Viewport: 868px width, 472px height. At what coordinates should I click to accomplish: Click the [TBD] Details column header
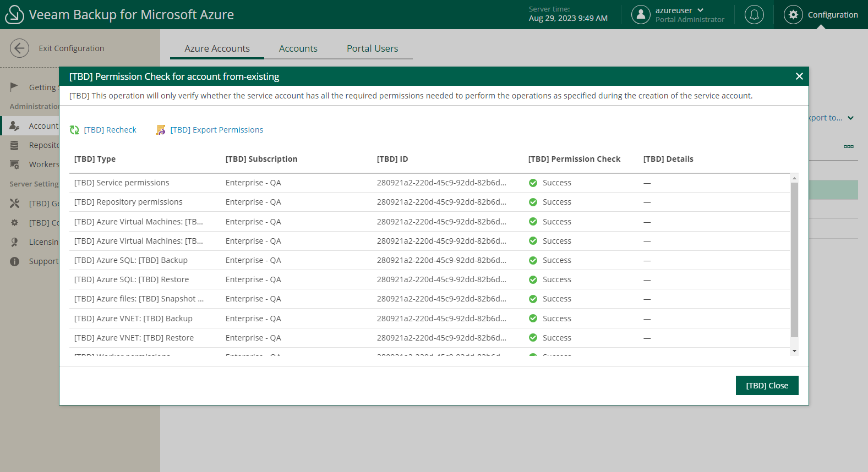point(668,159)
